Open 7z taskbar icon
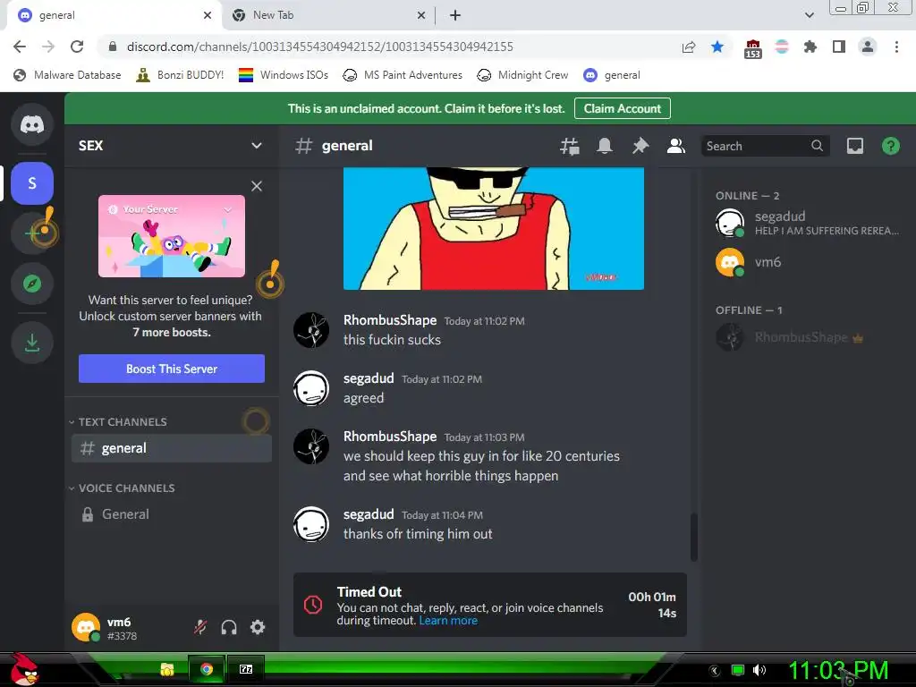Viewport: 916px width, 687px height. point(246,669)
